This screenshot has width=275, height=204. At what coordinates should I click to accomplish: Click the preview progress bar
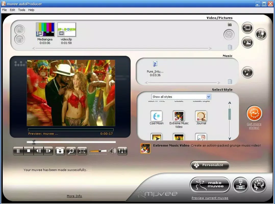coord(71,130)
